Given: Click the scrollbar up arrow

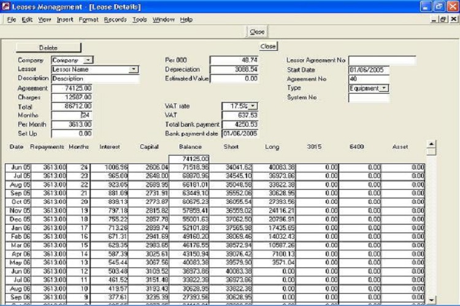Looking at the screenshot, I should (431, 144).
